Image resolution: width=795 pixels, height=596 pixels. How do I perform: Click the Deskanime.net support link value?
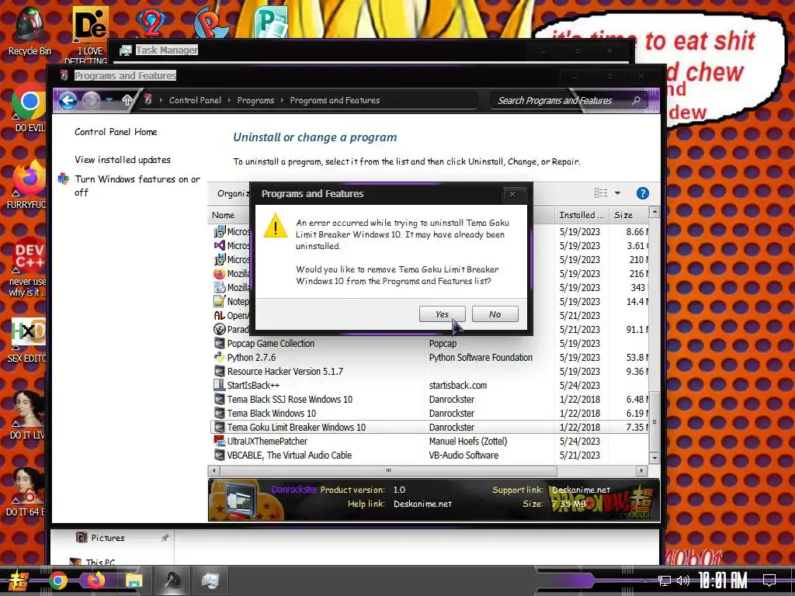581,490
